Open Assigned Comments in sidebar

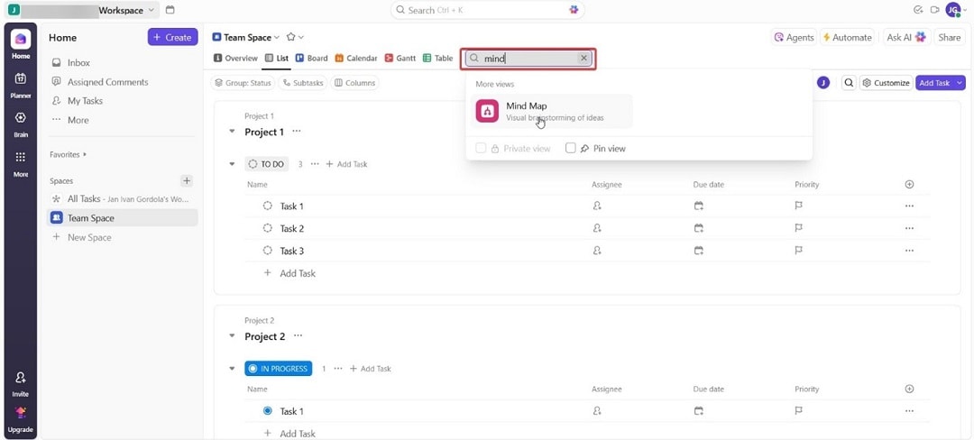[x=100, y=82]
